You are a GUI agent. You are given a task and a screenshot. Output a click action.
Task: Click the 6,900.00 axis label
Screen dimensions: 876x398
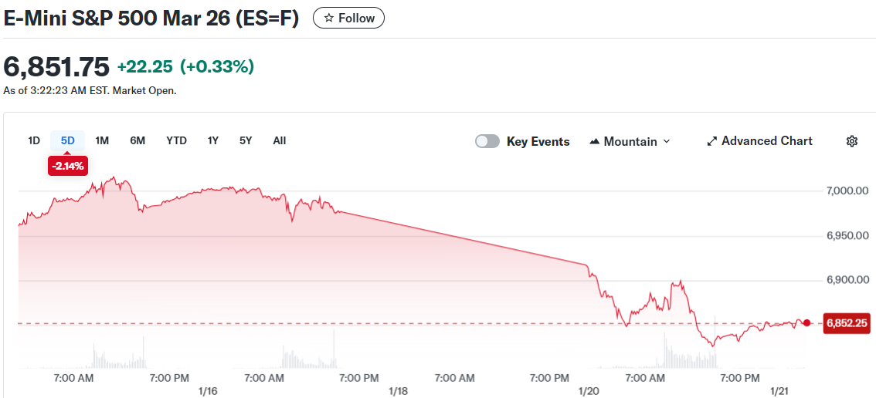(847, 280)
